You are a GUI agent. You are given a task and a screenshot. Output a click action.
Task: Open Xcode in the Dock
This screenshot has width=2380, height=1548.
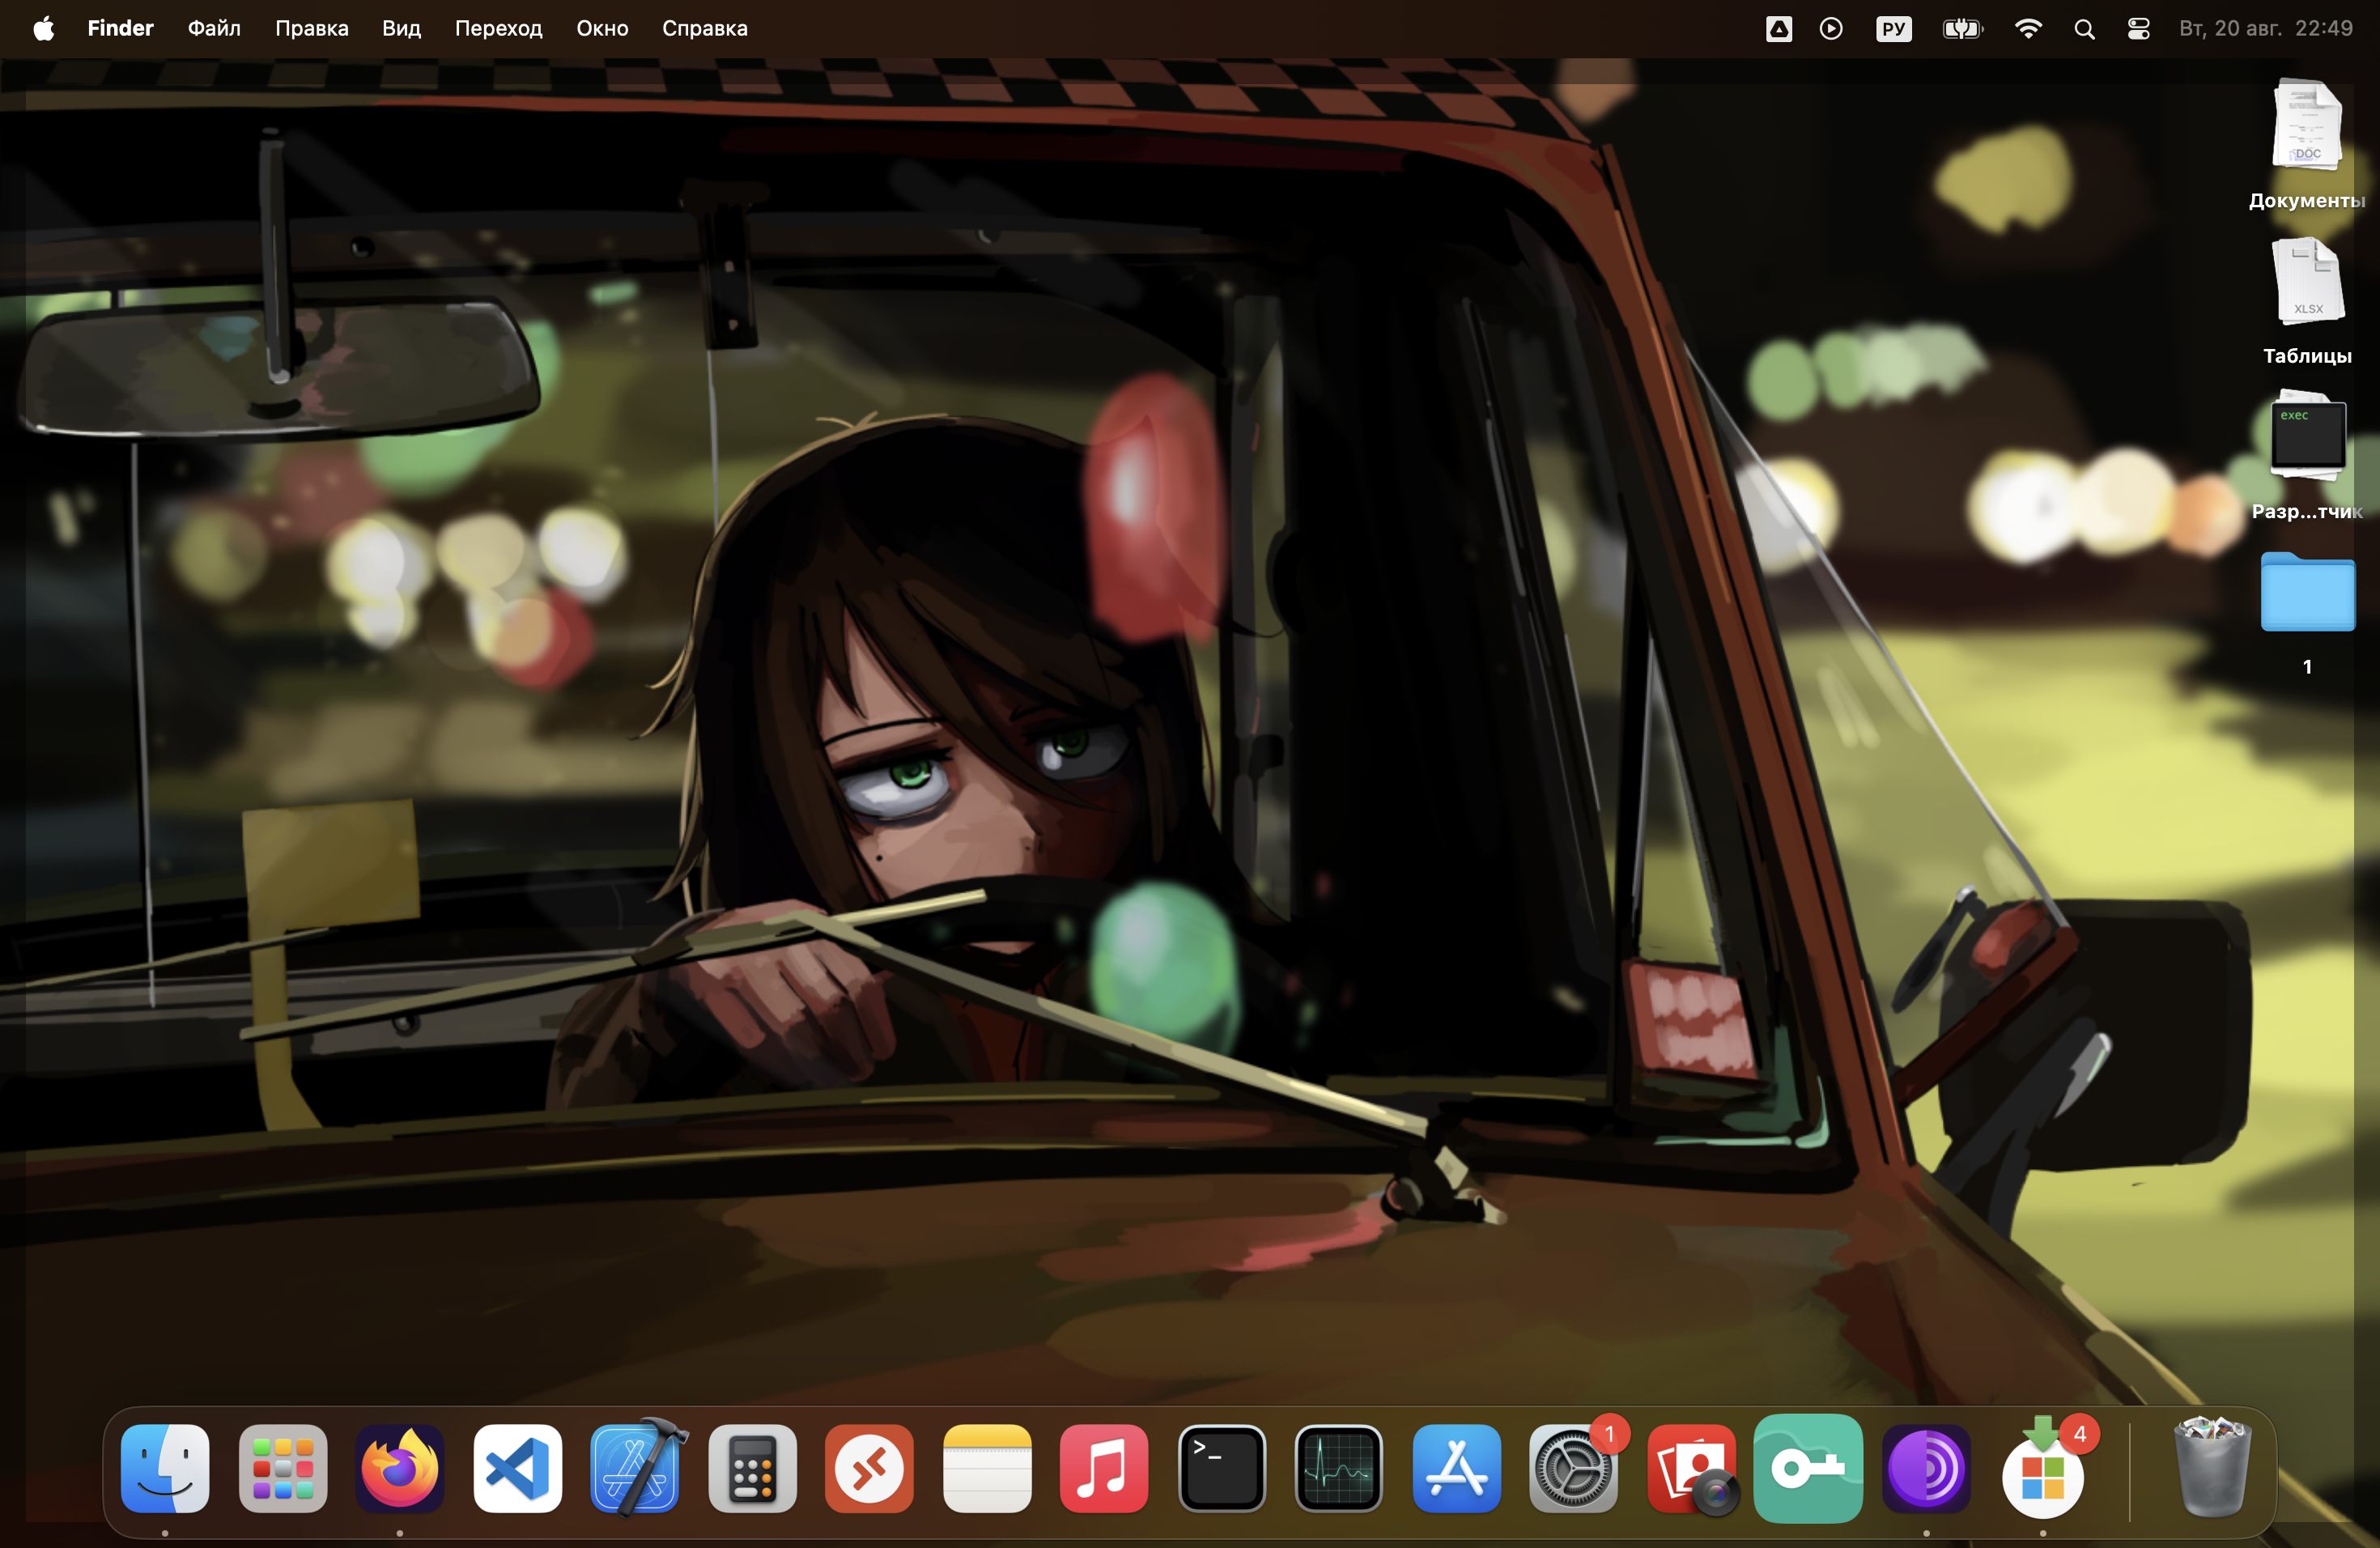coord(635,1467)
